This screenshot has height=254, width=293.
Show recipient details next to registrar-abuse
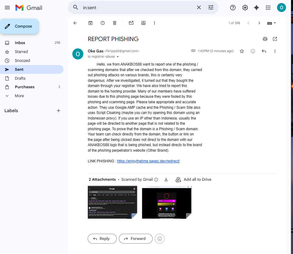[x=118, y=57]
